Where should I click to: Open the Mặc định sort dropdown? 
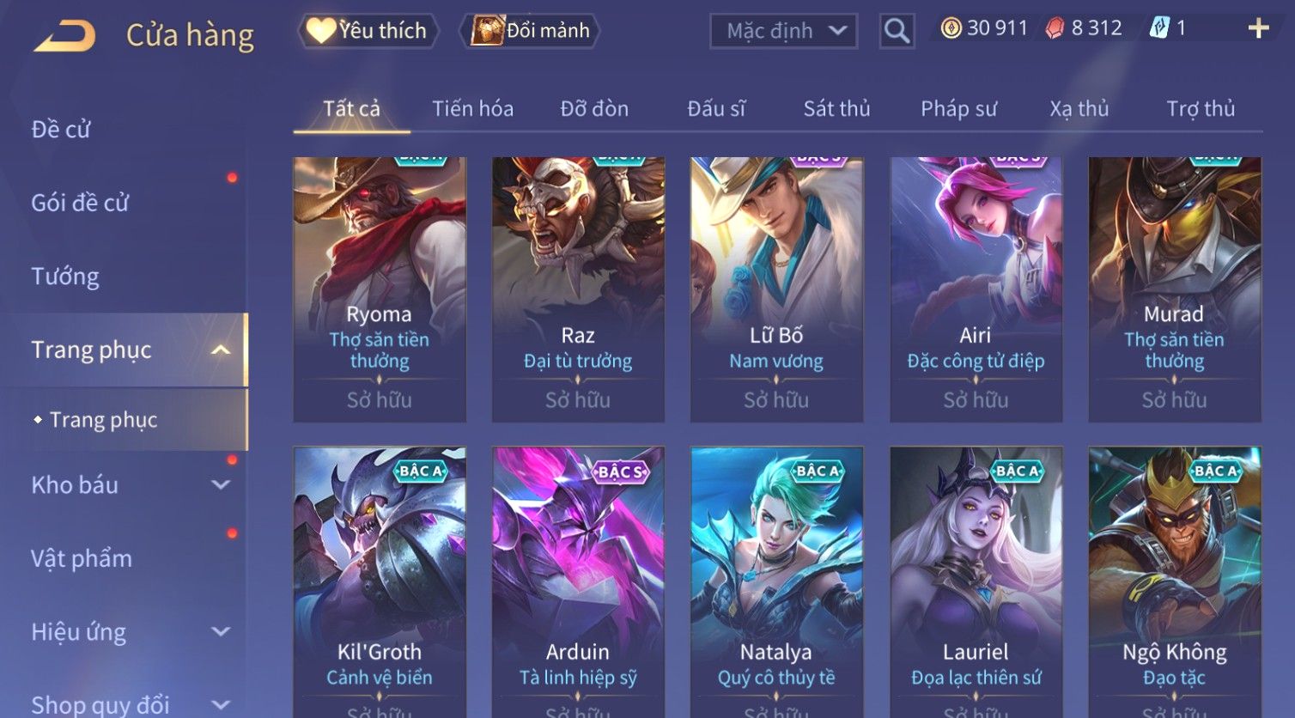tap(783, 32)
